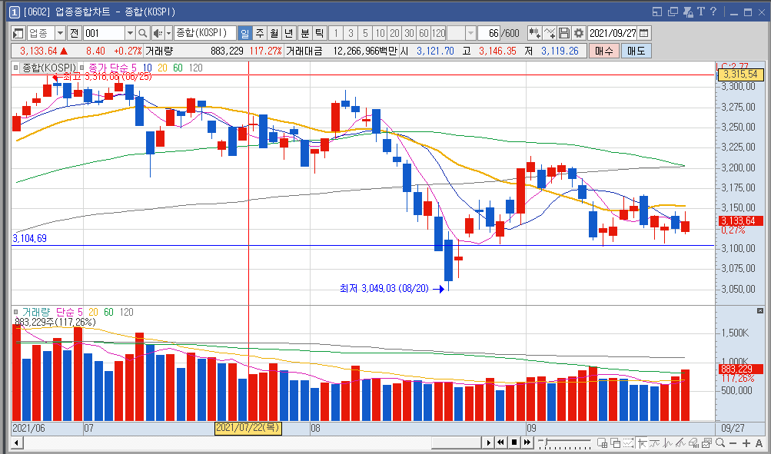Expand the 001 code dropdown arrow

(x=130, y=33)
